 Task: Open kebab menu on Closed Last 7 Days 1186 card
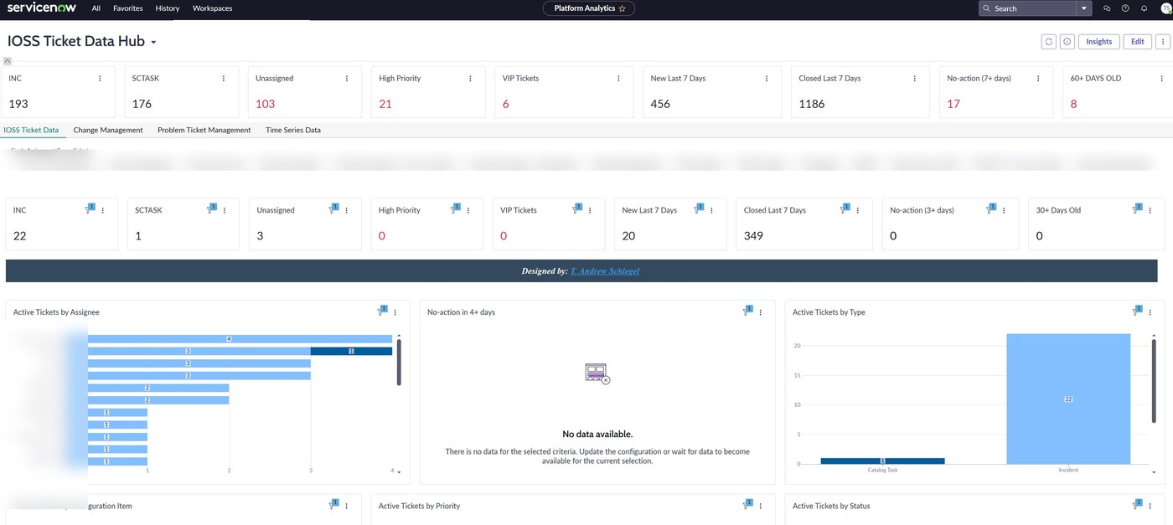[x=915, y=79]
